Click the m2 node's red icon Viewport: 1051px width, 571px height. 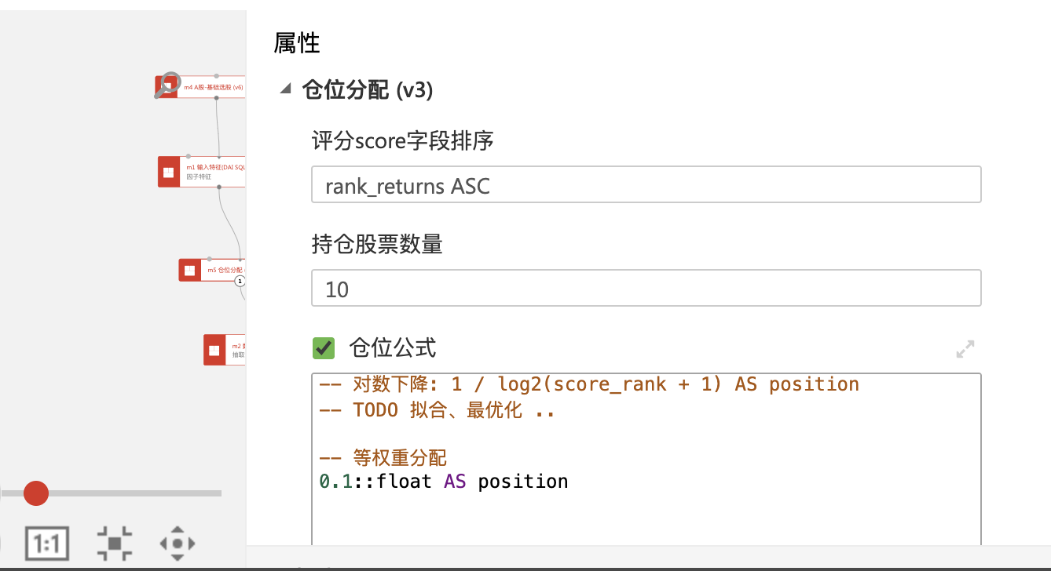tap(214, 350)
